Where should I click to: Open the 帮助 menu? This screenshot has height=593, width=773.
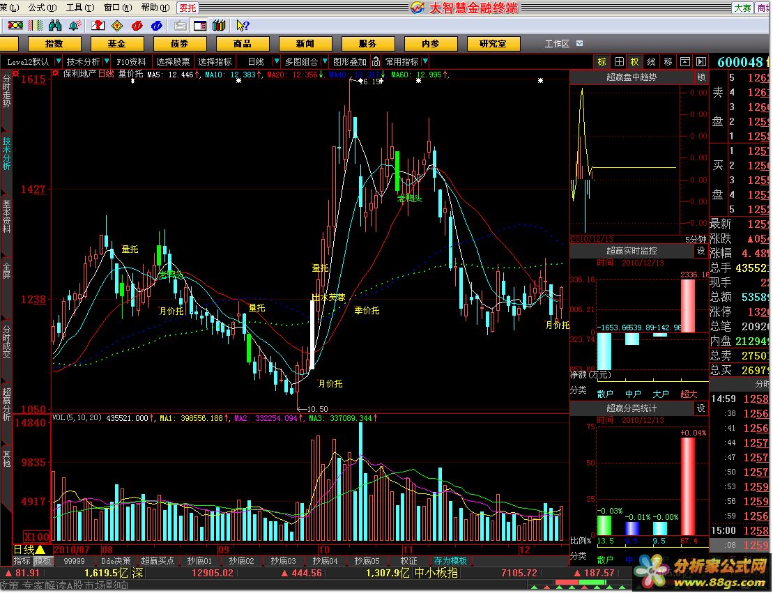tap(155, 8)
